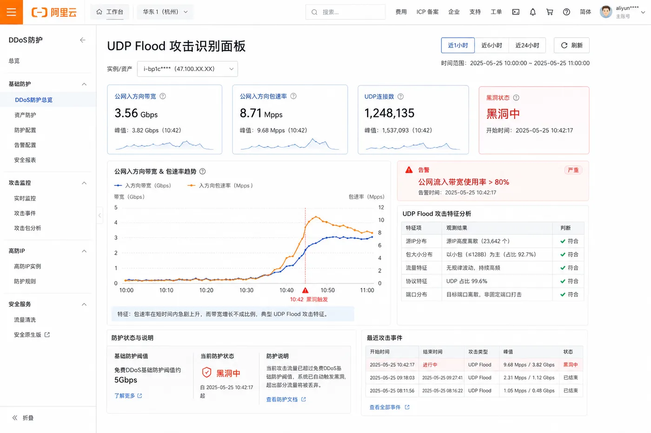
Task: Open the help question mark in header
Action: coord(566,12)
